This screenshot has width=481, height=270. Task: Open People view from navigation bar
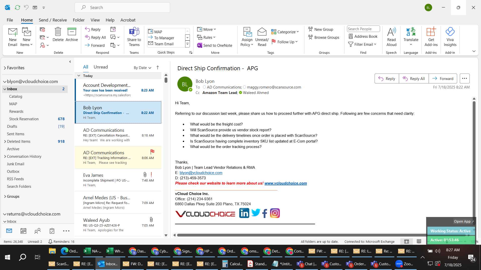coord(38,231)
